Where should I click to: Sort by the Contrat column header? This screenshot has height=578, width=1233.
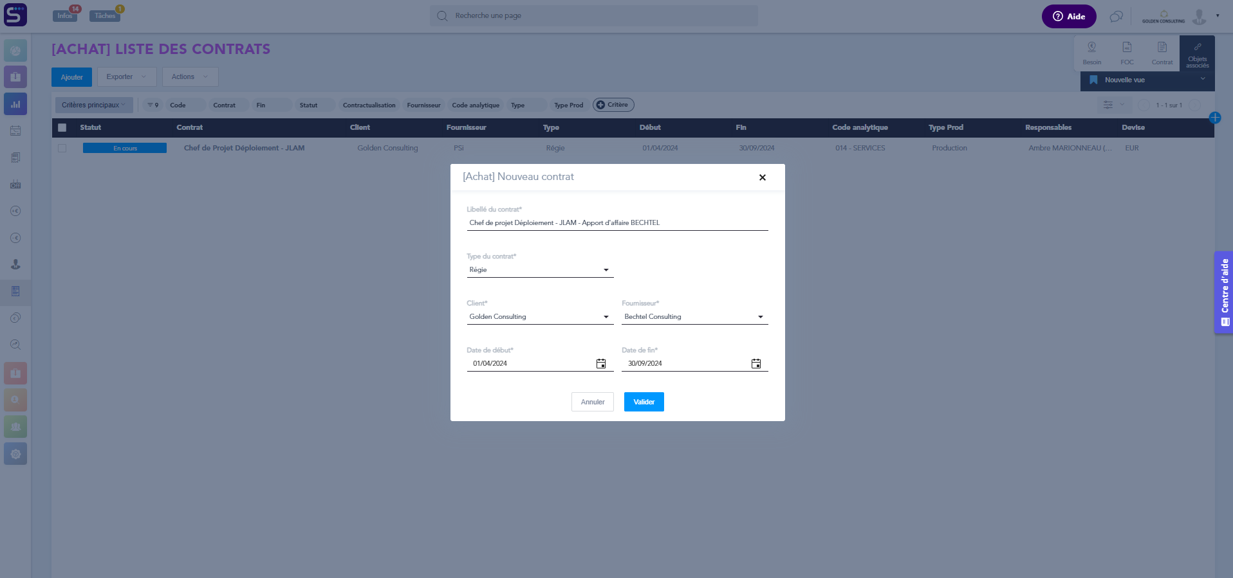pos(190,127)
